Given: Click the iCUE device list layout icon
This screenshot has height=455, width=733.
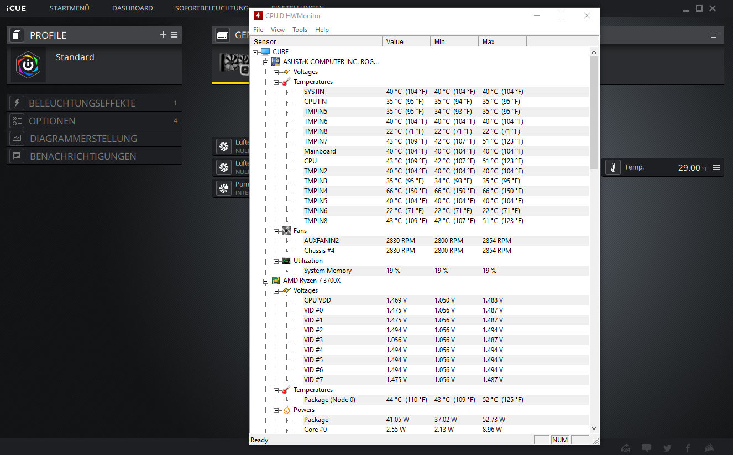Looking at the screenshot, I should point(714,35).
